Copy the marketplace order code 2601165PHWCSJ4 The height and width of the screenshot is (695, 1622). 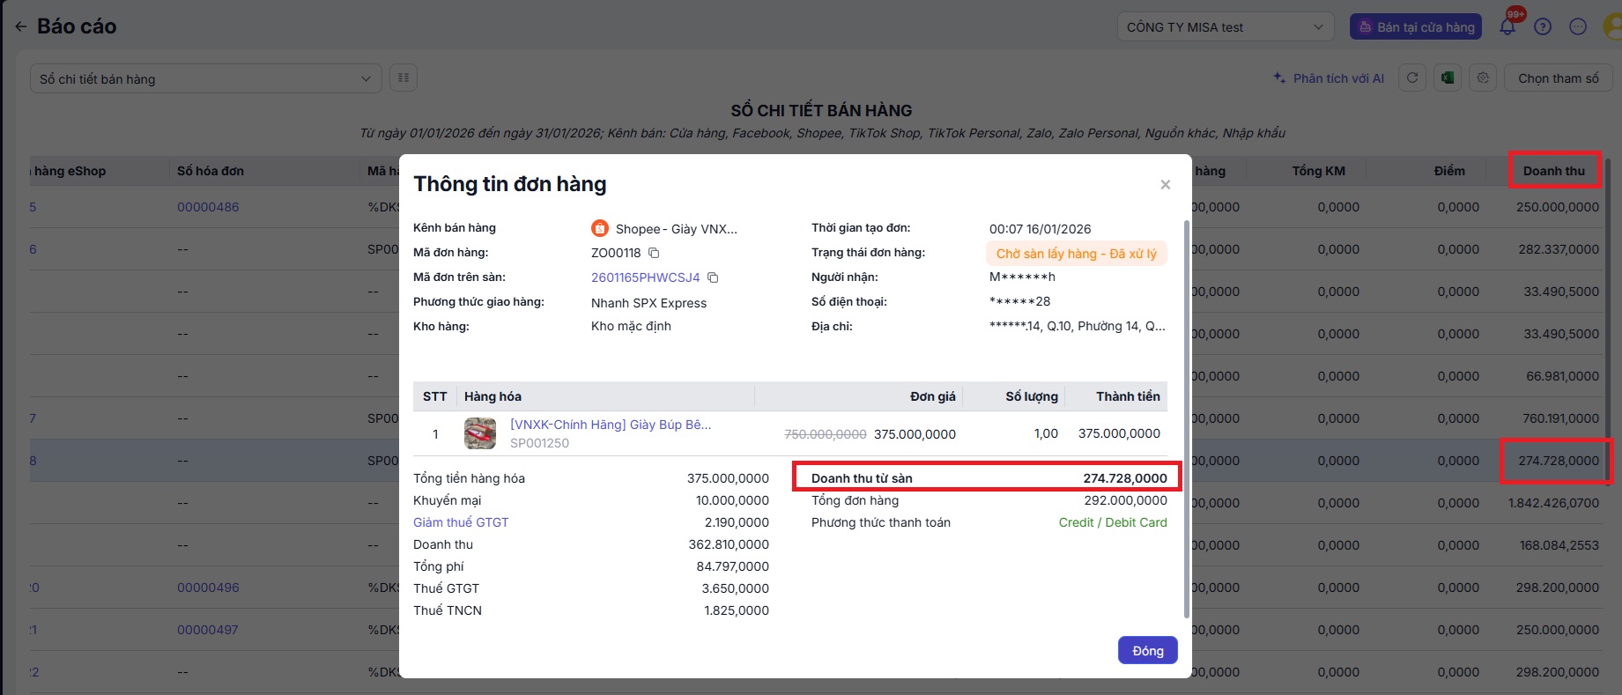tap(713, 277)
